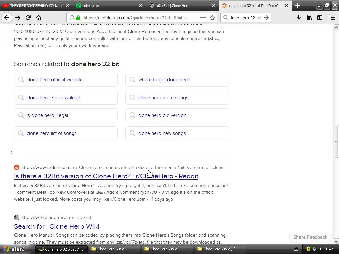Click the Reddit favicon beside result
Screen dimensions: 339x254
[17, 167]
